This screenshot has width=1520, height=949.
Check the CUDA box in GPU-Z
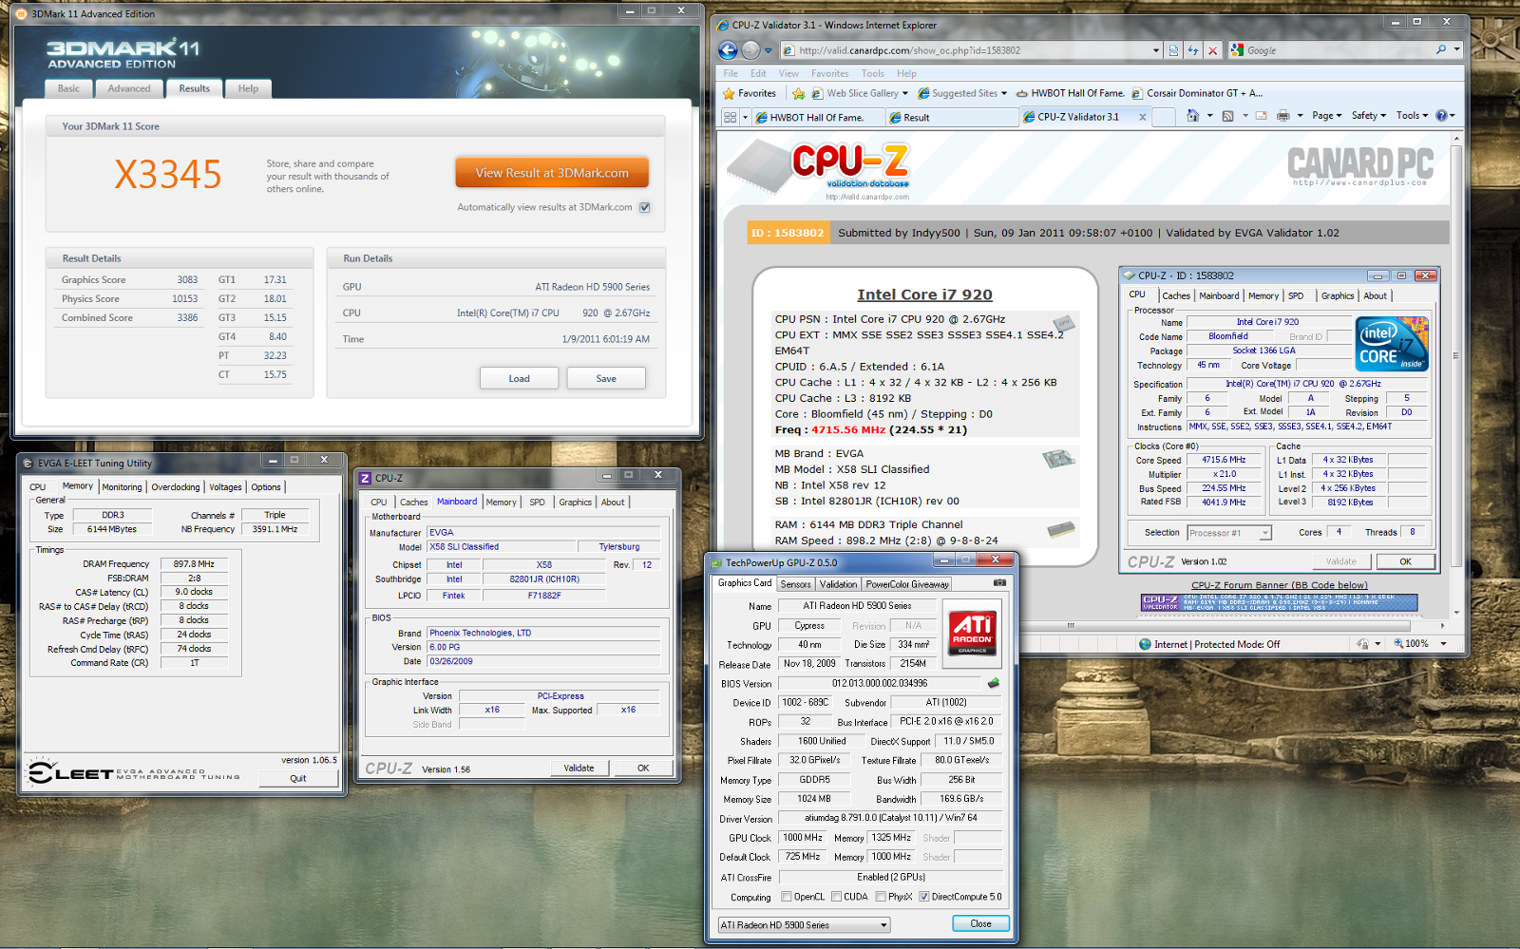836,897
